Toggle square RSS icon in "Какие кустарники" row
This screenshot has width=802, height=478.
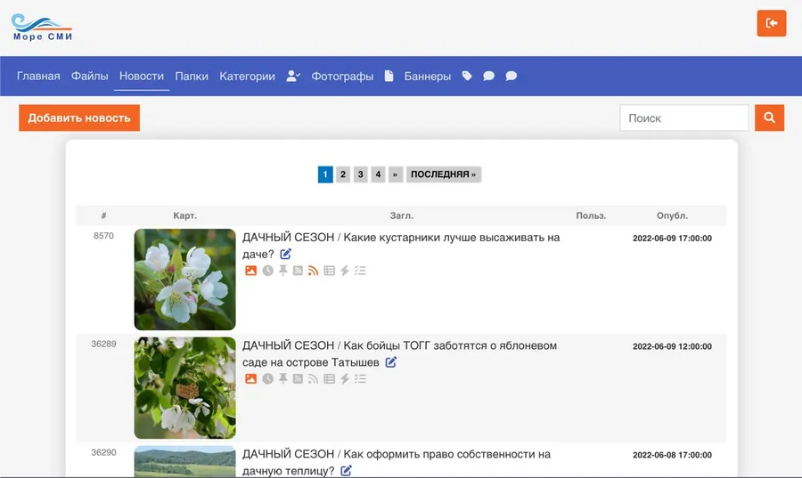[298, 271]
